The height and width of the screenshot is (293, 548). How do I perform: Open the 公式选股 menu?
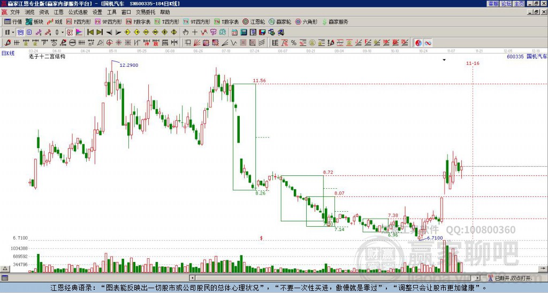pyautogui.click(x=78, y=12)
